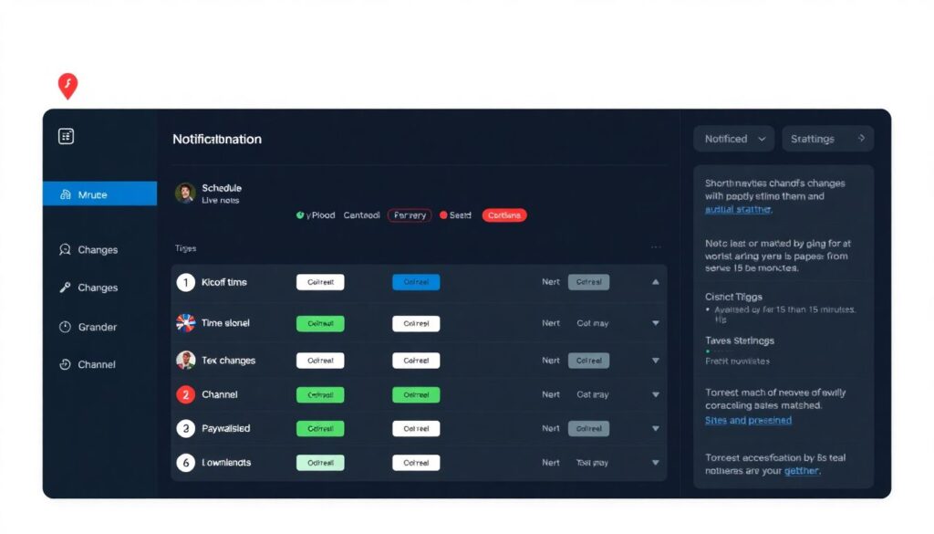Click the red location pin icon
Screen dimensions: 934x534
[x=67, y=86]
